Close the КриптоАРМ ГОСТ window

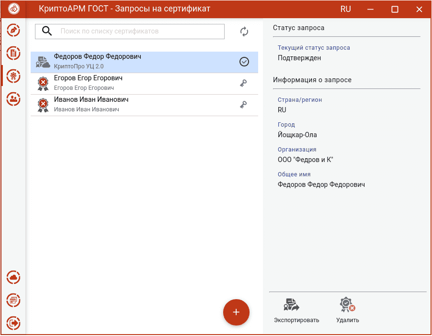419,10
